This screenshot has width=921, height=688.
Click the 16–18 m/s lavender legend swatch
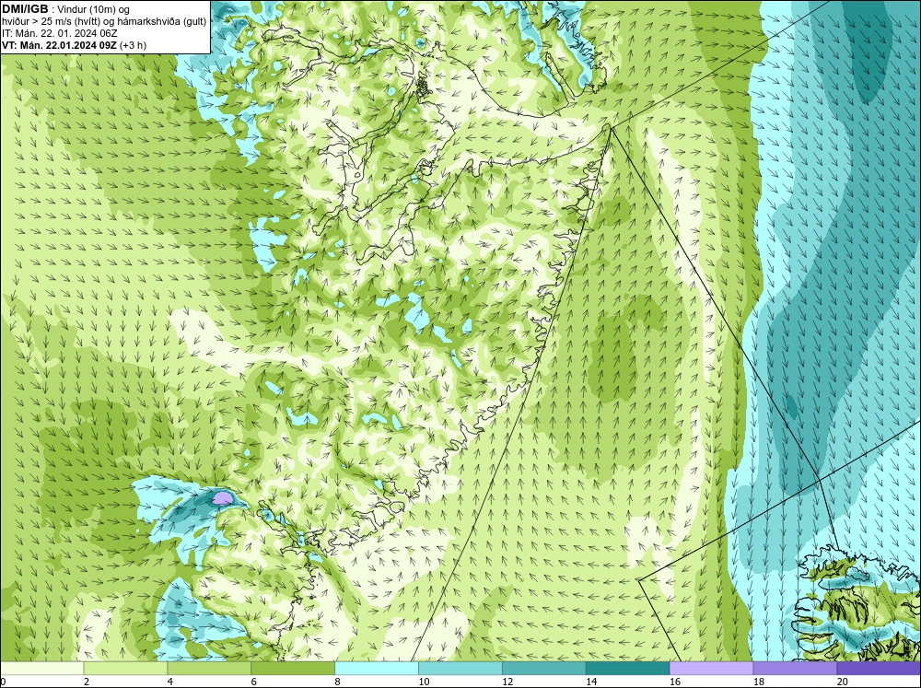click(x=711, y=668)
